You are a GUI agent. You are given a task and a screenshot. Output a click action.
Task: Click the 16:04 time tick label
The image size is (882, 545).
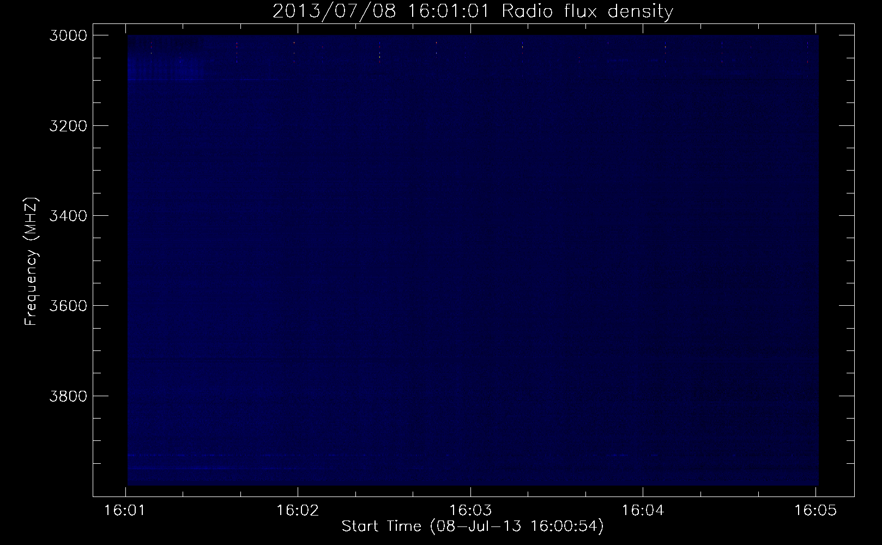click(643, 511)
